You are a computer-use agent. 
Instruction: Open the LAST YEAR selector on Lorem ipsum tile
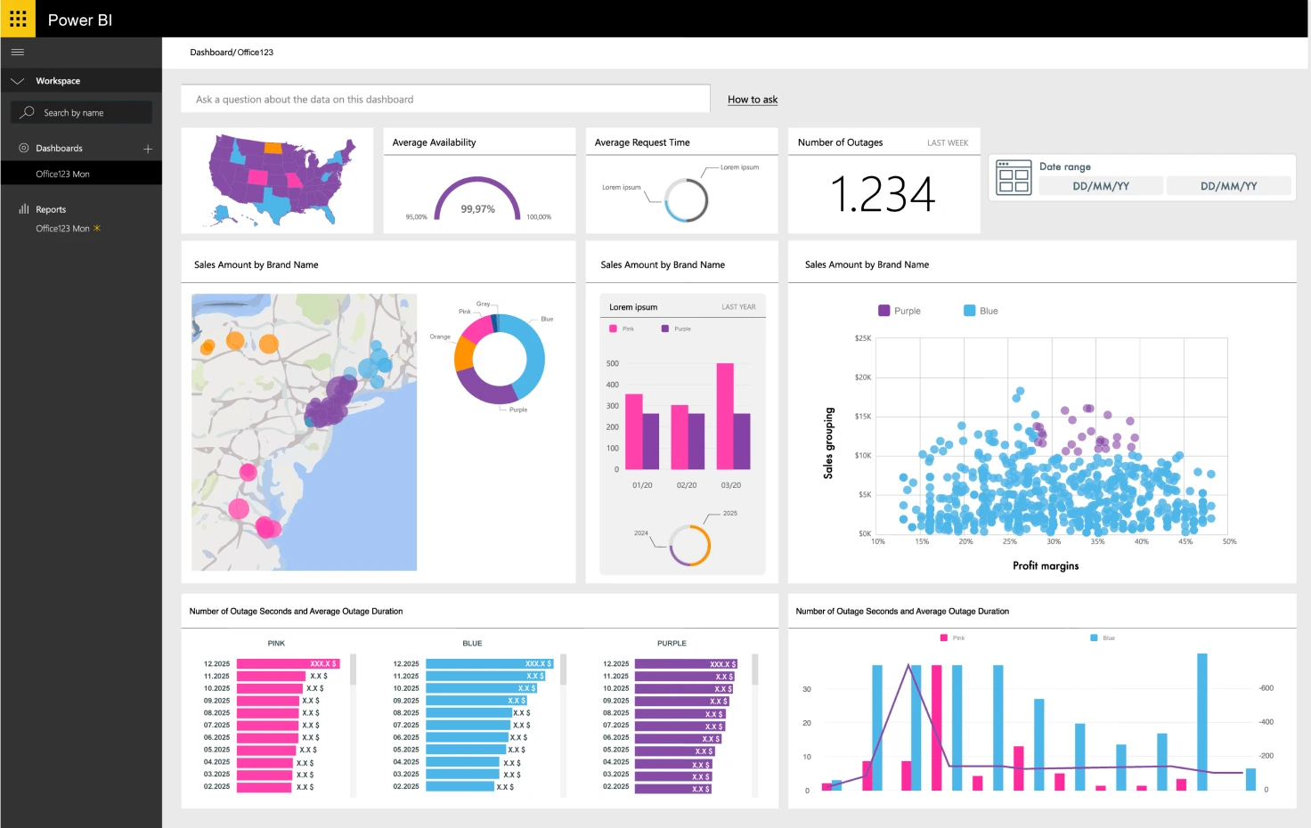tap(738, 306)
